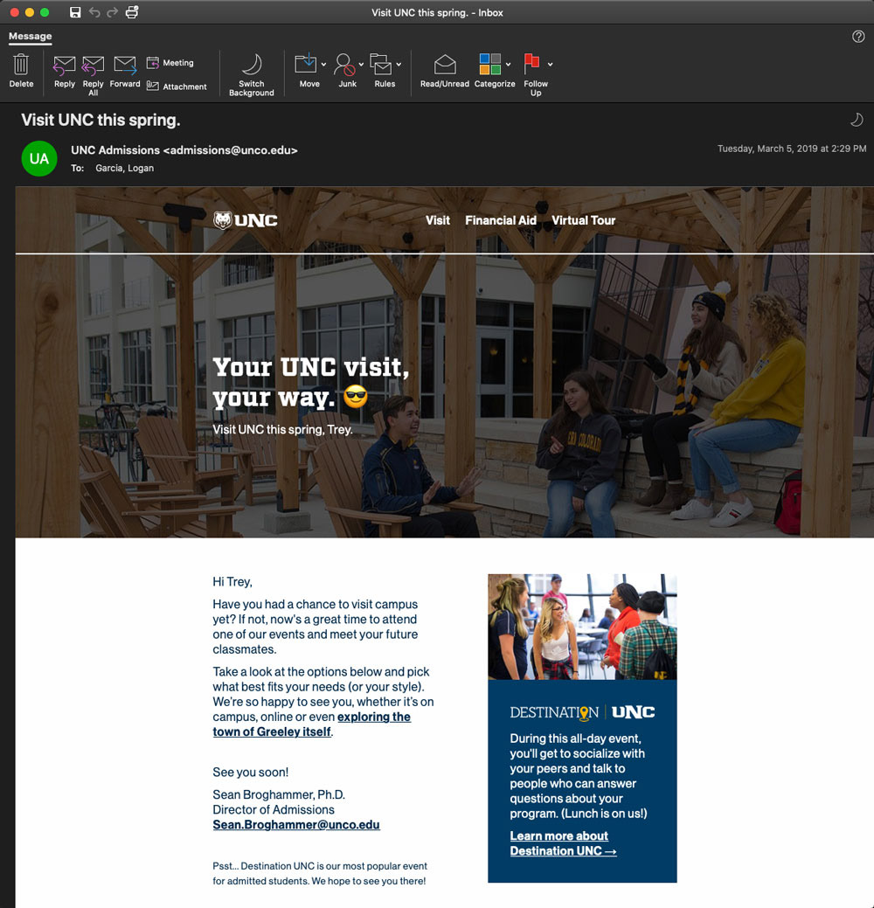Image resolution: width=874 pixels, height=908 pixels.
Task: Click the Destination UNC logo in card
Action: 582,712
